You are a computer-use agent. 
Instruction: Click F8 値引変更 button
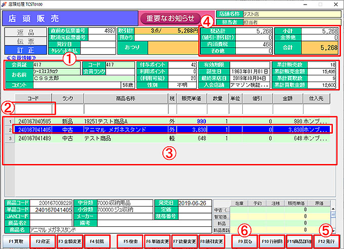coord(212,242)
